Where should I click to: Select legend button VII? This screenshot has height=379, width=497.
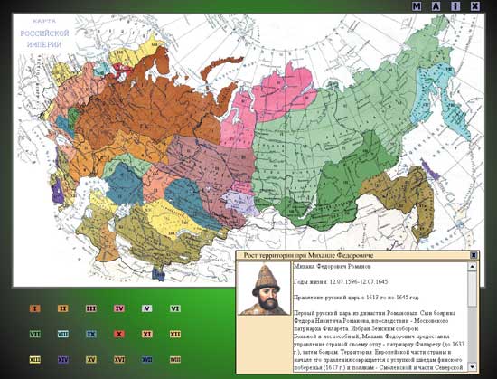point(35,334)
